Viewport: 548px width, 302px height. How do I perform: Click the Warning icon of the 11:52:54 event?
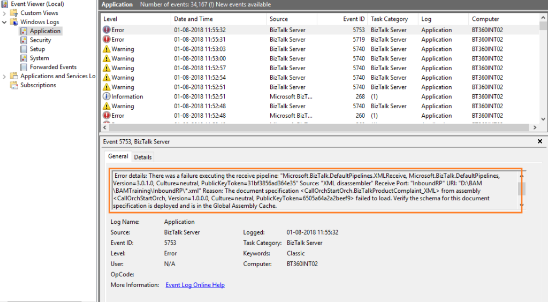point(106,77)
